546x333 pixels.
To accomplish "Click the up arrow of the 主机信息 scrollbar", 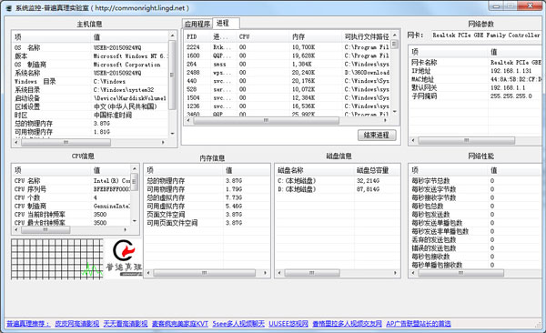I will [172, 35].
